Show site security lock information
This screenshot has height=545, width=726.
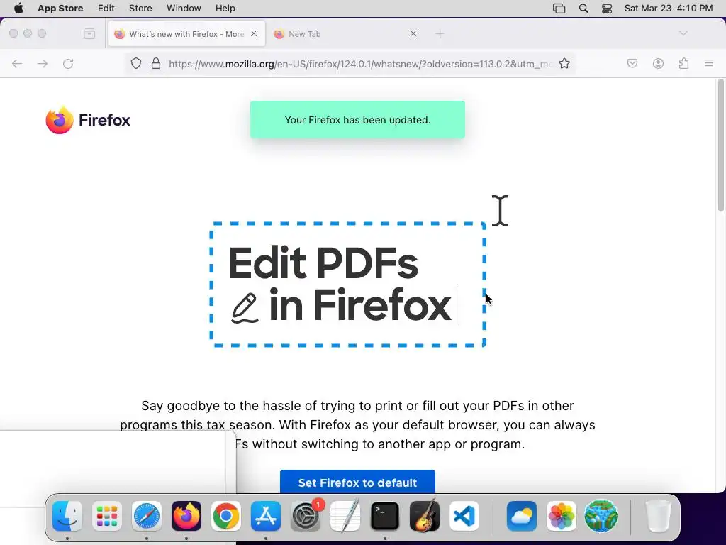(x=156, y=63)
